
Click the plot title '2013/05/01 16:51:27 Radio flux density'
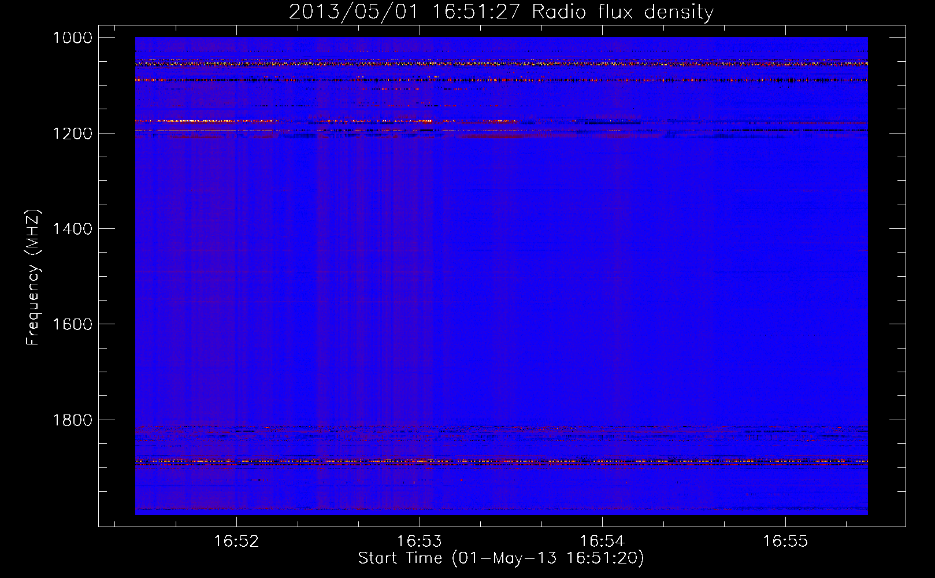[x=501, y=12]
